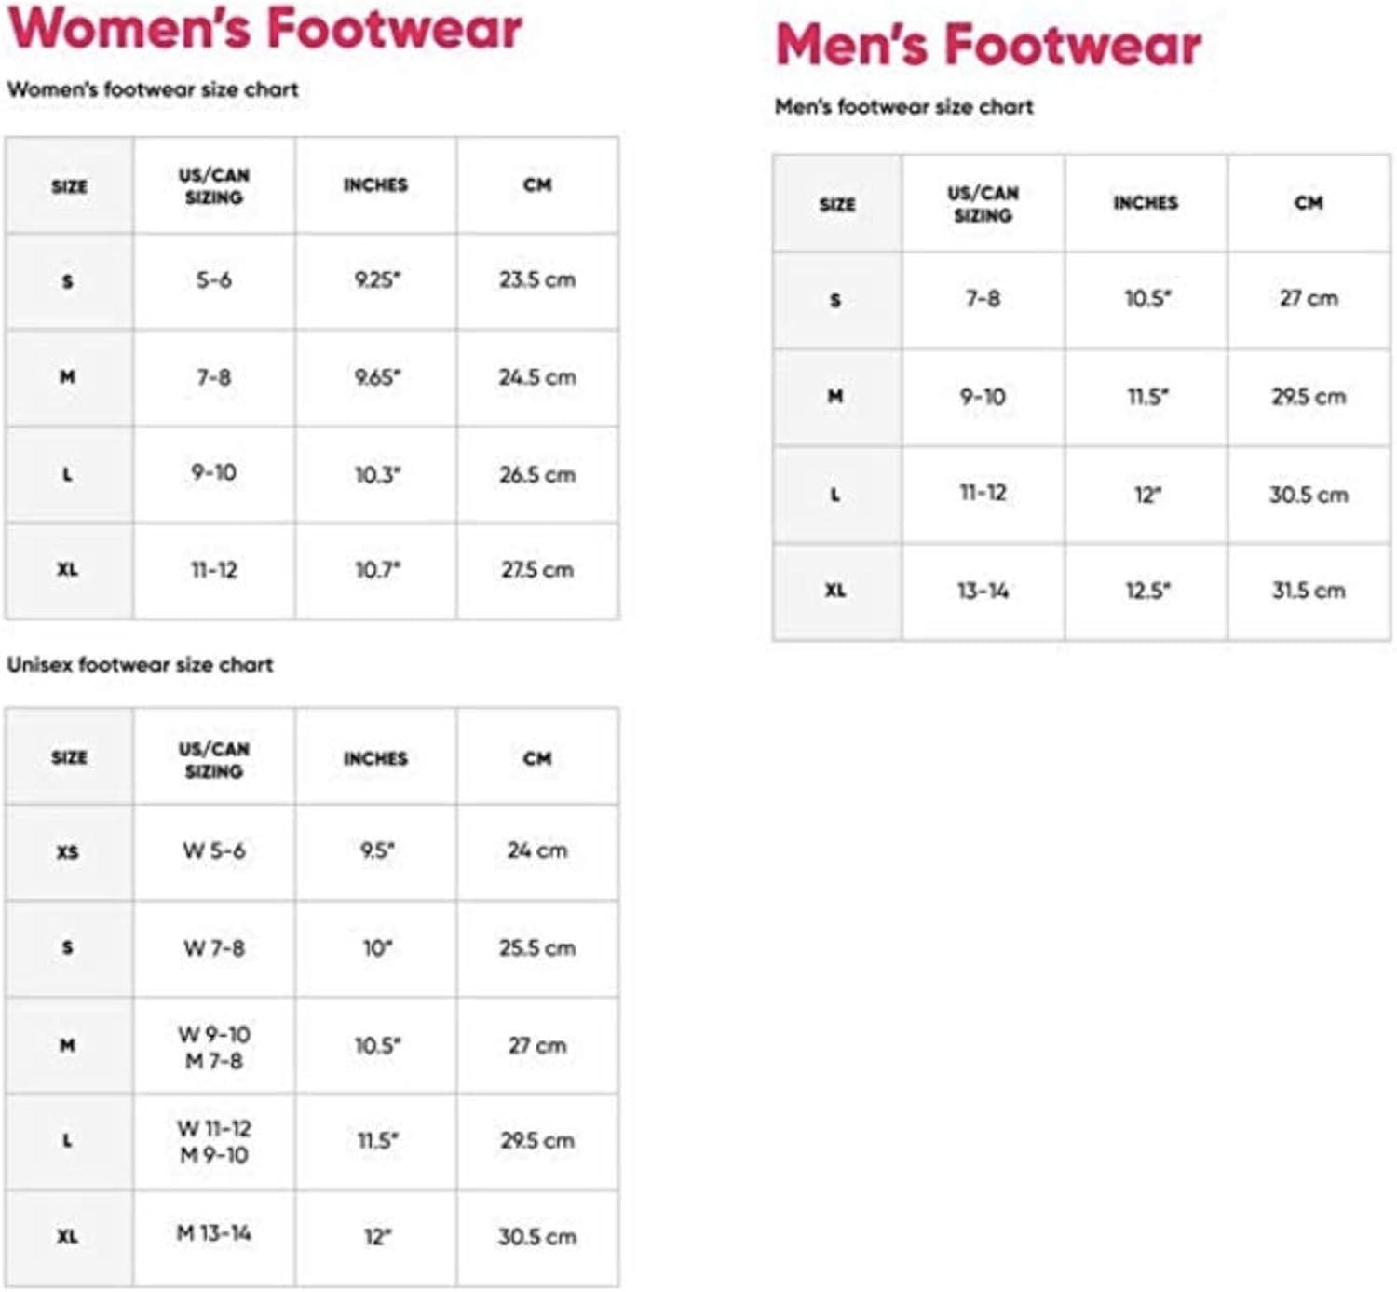1397x1292 pixels.
Task: Click the Men's footwear size chart label
Action: pyautogui.click(x=903, y=107)
